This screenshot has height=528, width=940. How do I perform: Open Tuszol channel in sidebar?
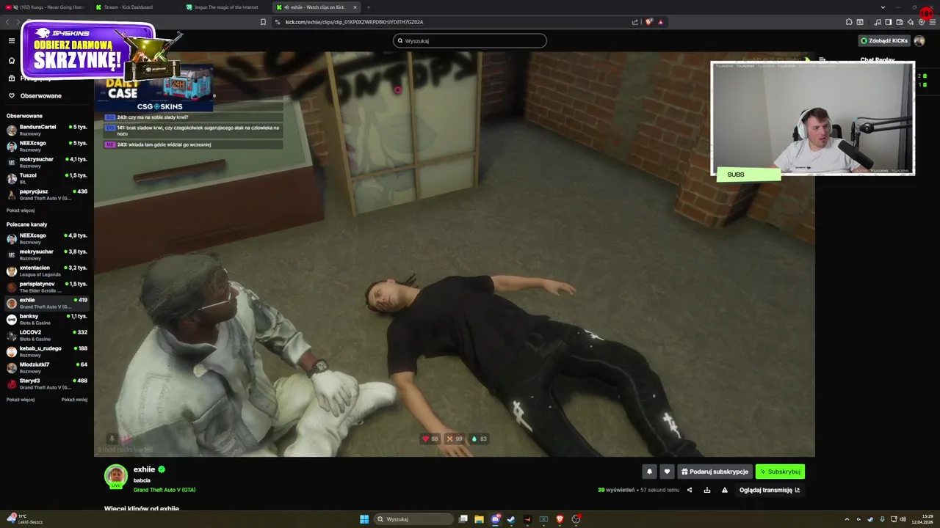pos(47,178)
